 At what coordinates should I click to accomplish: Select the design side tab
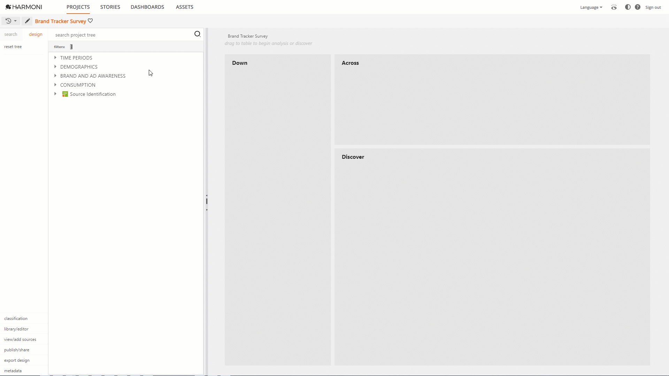36,34
